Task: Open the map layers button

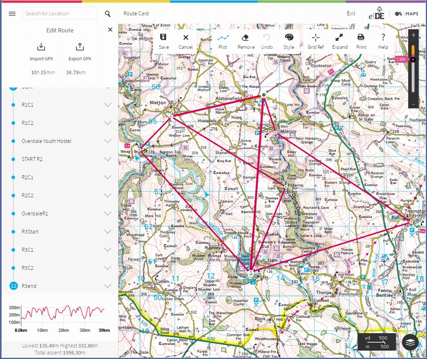Action: coord(410,342)
